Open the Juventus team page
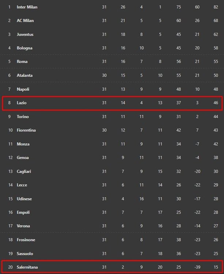The width and height of the screenshot is (224, 274). 25,34
